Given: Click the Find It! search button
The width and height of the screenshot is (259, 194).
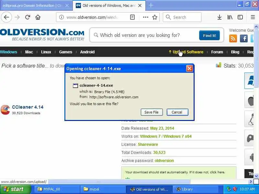Looking at the screenshot, I should (x=209, y=35).
